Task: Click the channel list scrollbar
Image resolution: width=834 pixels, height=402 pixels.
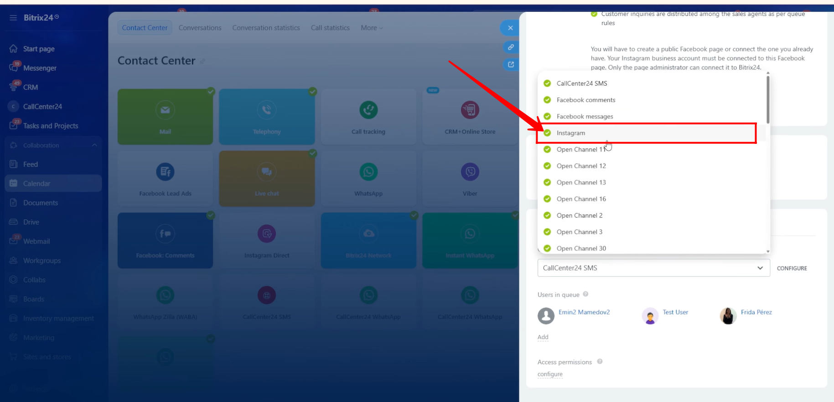Action: (x=768, y=100)
